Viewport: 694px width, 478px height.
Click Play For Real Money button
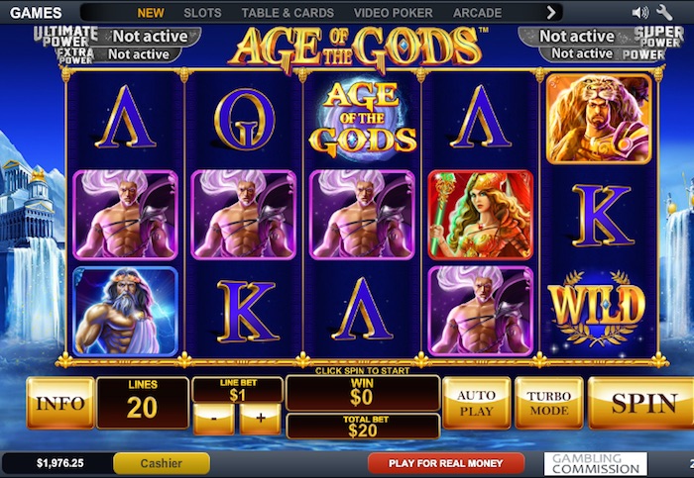pyautogui.click(x=446, y=463)
